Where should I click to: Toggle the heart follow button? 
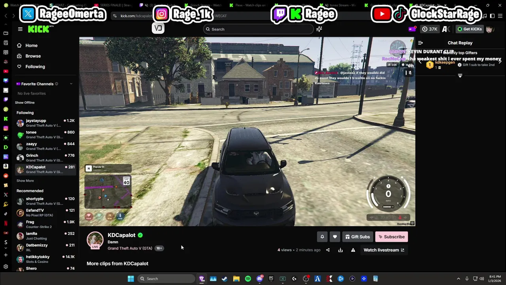click(335, 237)
